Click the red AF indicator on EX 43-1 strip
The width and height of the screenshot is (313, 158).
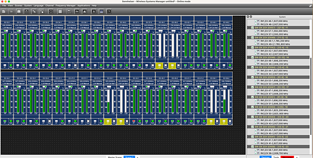point(134,121)
